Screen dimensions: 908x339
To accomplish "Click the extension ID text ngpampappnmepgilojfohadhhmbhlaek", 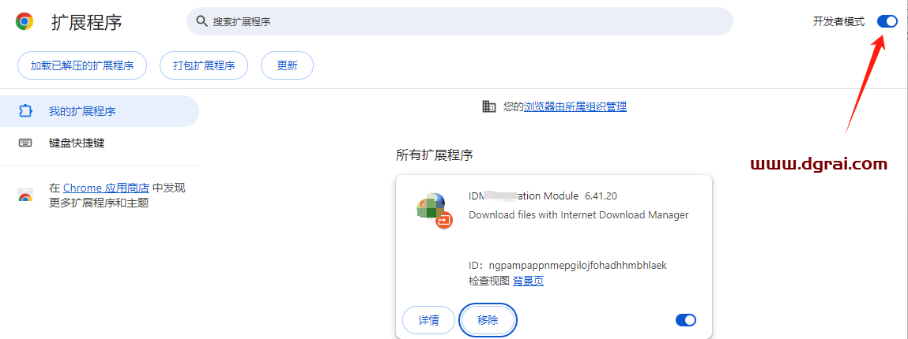I will 578,266.
